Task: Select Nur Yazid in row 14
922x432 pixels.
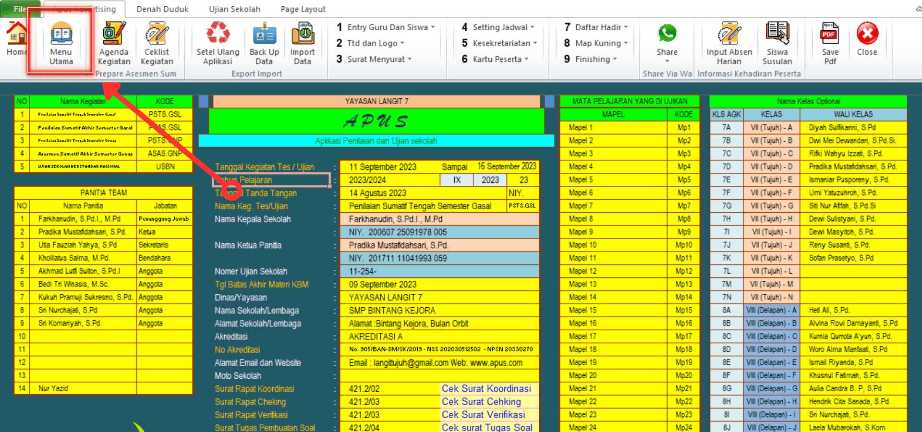Action: pyautogui.click(x=83, y=388)
